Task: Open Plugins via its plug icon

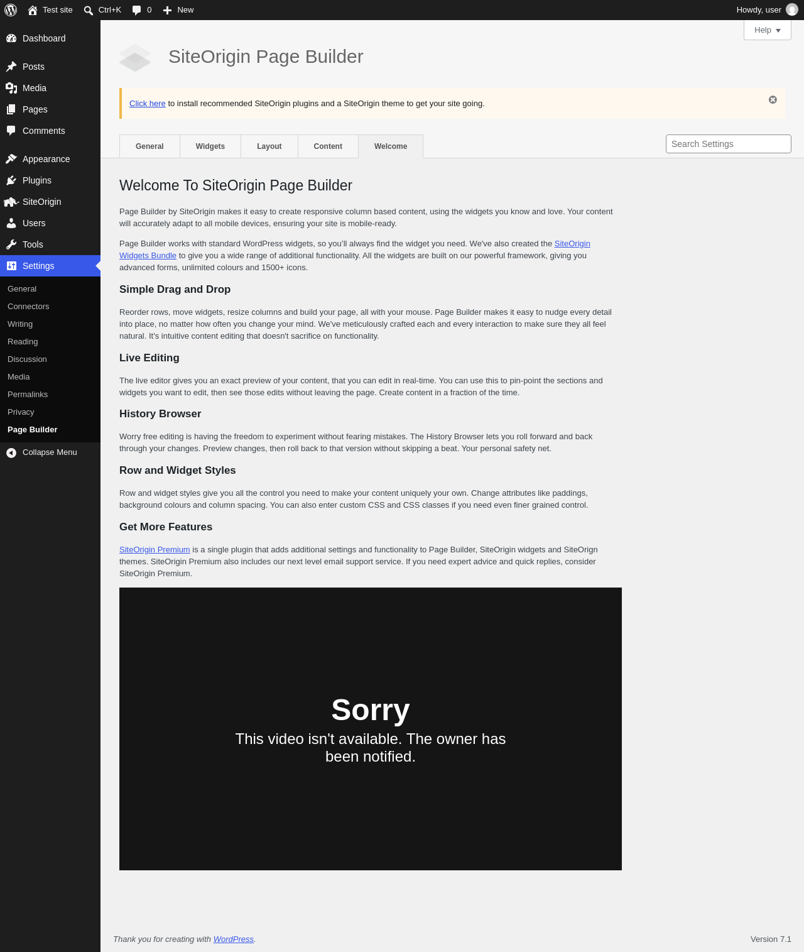Action: tap(11, 180)
